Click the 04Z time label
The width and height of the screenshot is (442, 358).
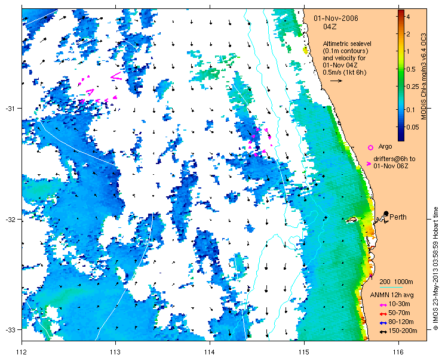pos(330,27)
